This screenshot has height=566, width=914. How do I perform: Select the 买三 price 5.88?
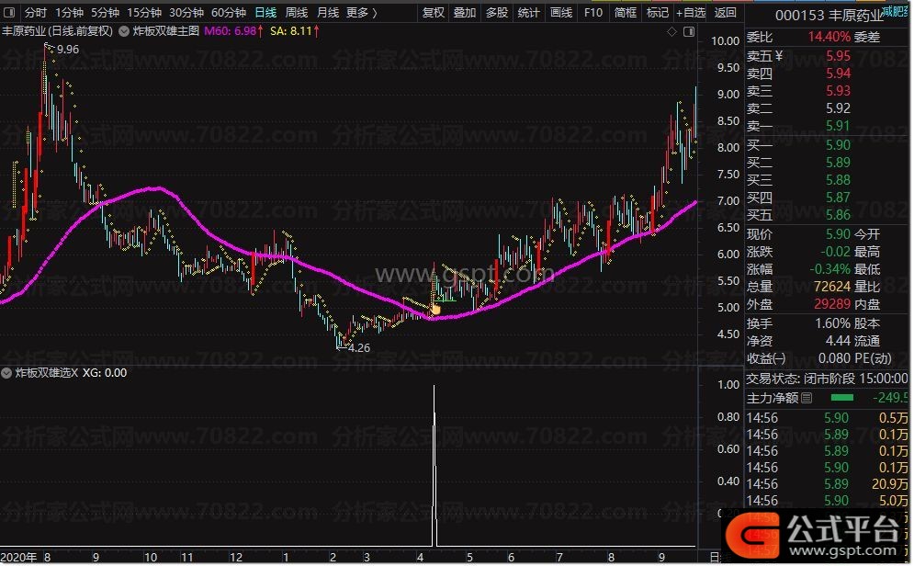pos(839,180)
